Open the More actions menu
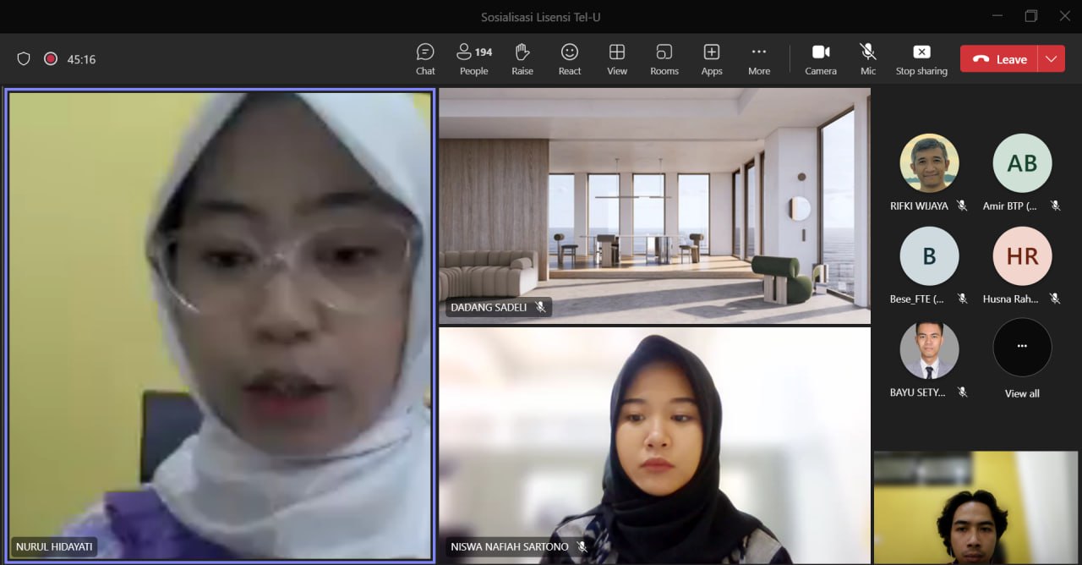This screenshot has height=565, width=1082. click(759, 59)
